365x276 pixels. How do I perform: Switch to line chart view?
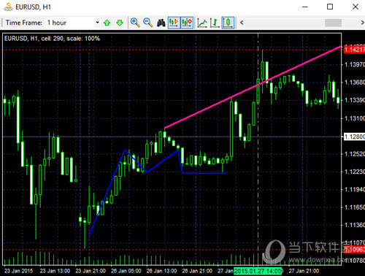pyautogui.click(x=202, y=23)
